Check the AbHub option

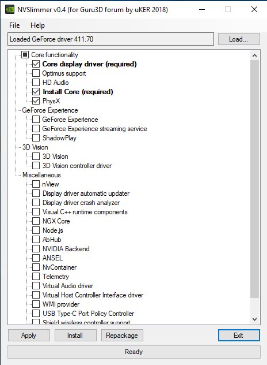(36, 239)
